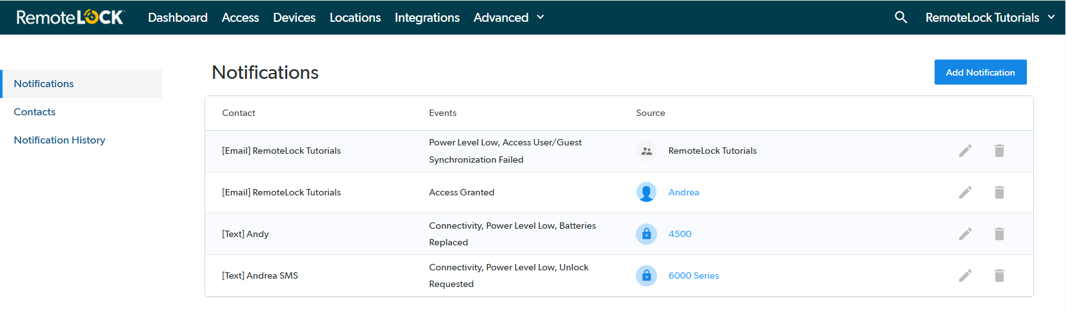Edit the Andrea SMS notification
Viewport: 1066px width, 312px height.
click(x=965, y=275)
